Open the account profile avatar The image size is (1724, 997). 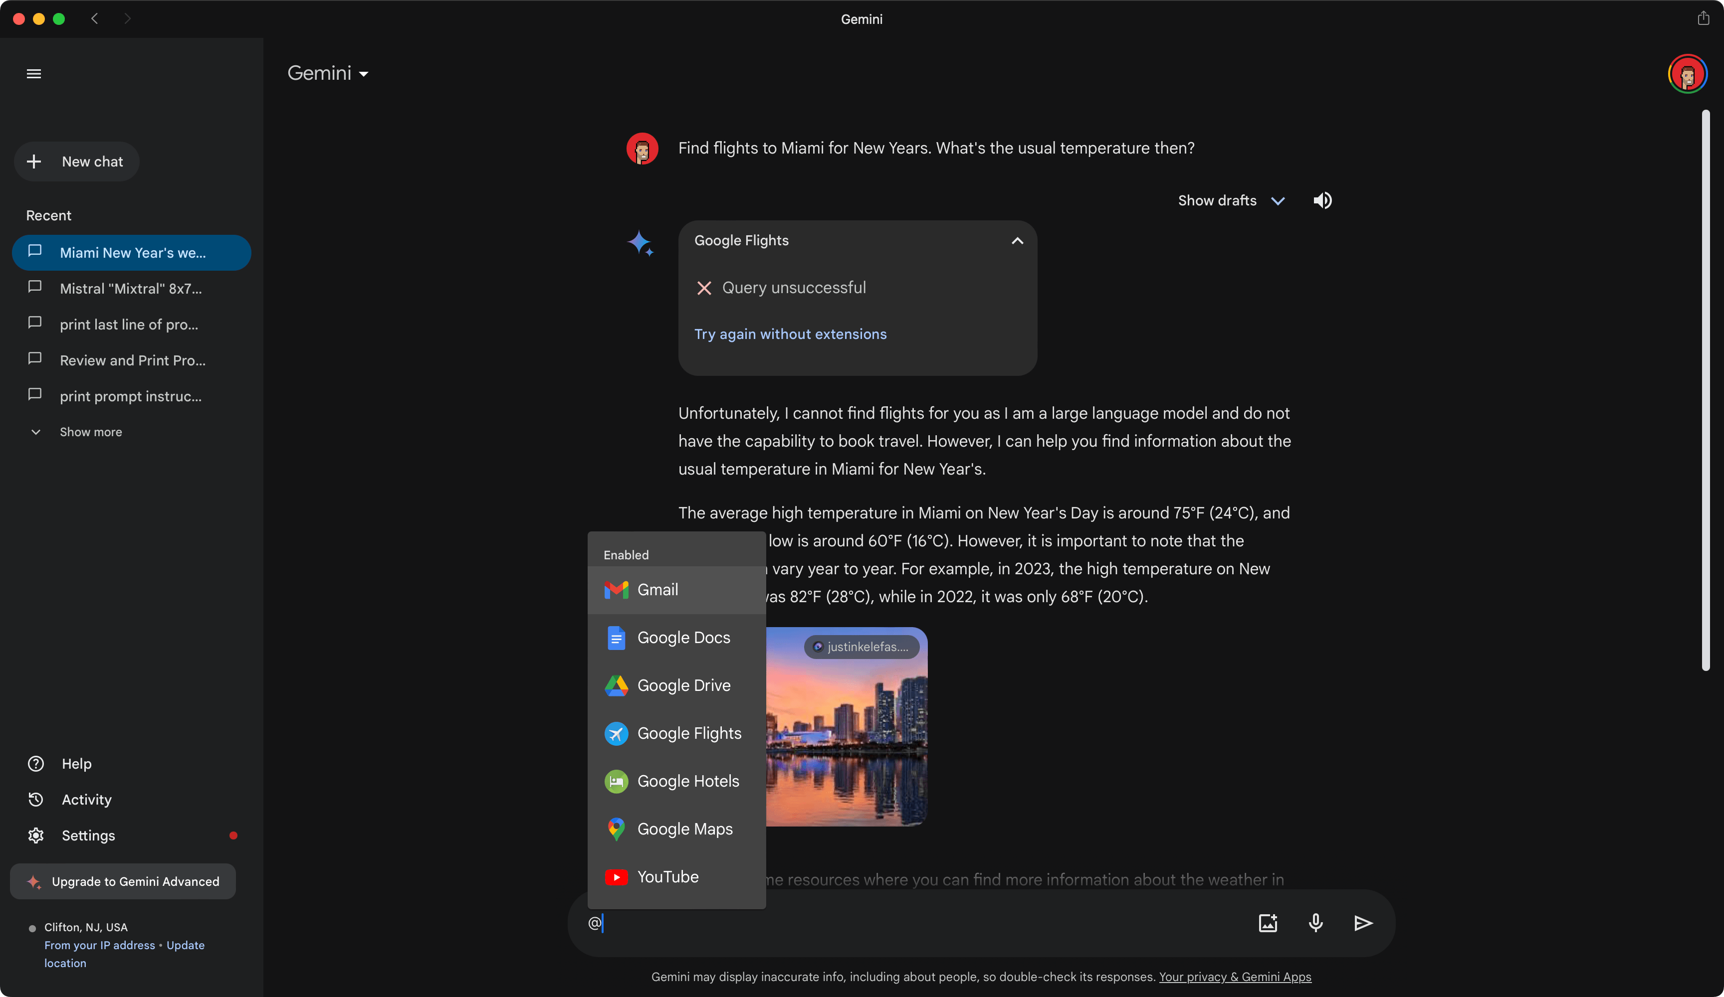(1687, 74)
